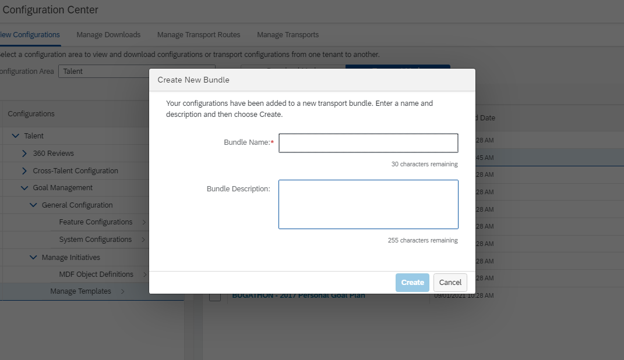The width and height of the screenshot is (624, 360).
Task: Click the Goal Management label
Action: pos(62,187)
